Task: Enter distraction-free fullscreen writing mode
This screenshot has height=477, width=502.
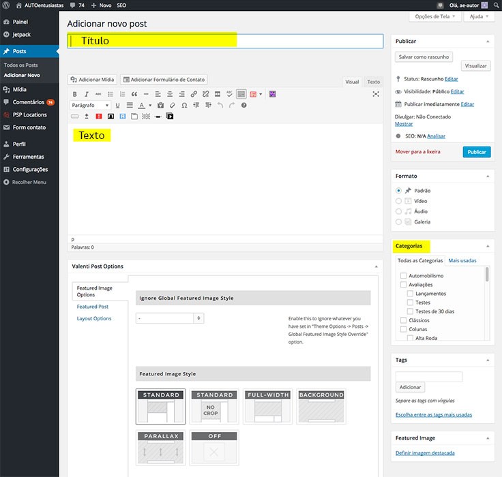Action: point(376,94)
